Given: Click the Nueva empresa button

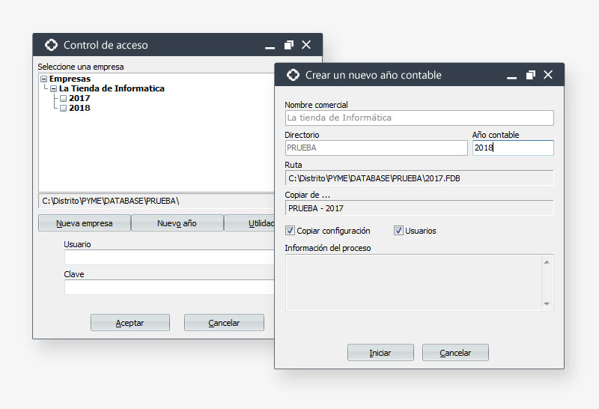Looking at the screenshot, I should 85,223.
